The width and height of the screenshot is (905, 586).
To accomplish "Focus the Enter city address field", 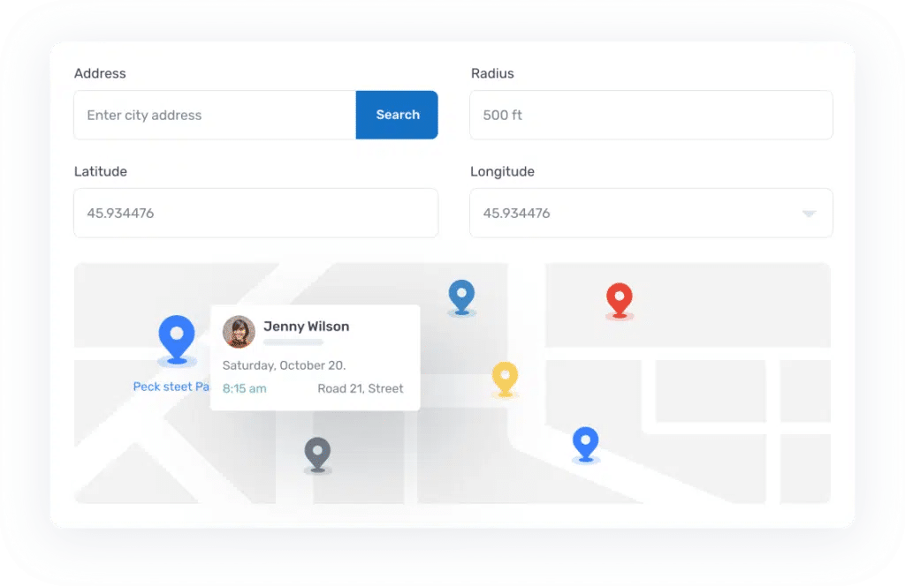I will 215,115.
